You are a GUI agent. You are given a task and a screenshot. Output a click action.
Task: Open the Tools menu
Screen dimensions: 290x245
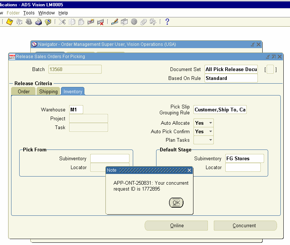click(29, 13)
